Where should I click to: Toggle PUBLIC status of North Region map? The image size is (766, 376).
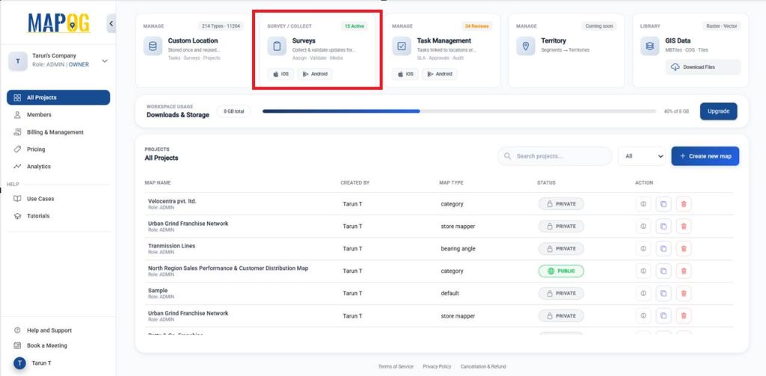pos(561,271)
